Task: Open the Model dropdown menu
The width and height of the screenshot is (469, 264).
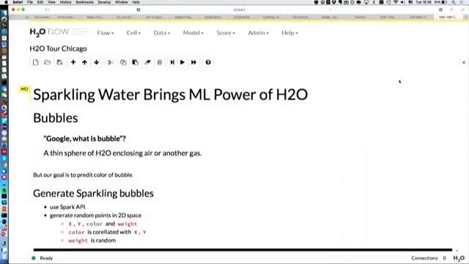Action: coord(193,33)
